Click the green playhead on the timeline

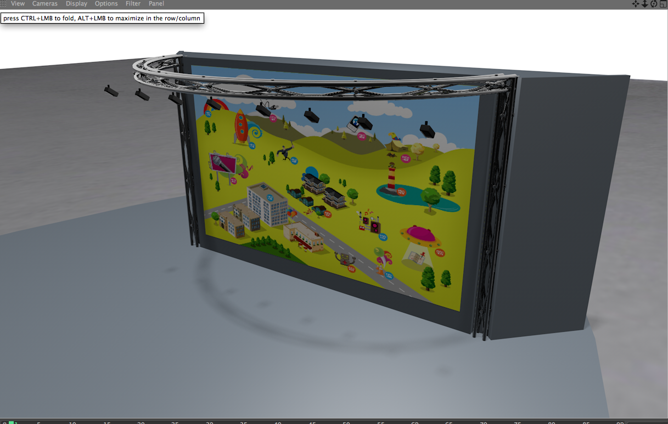point(11,422)
